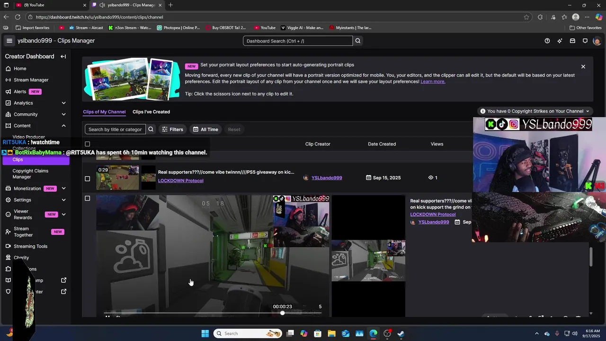Viewport: 606px width, 341px height.
Task: Open YSLbando999 link in expanded clip
Action: (434, 222)
